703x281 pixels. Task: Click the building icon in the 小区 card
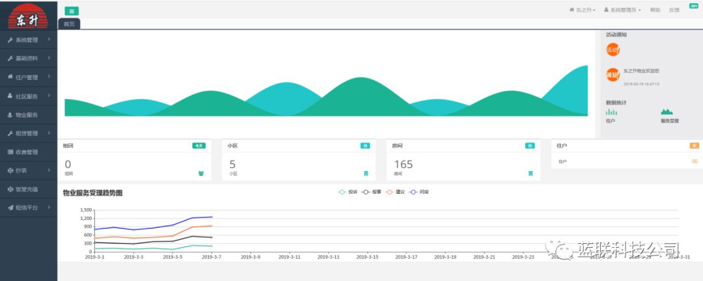click(x=366, y=174)
